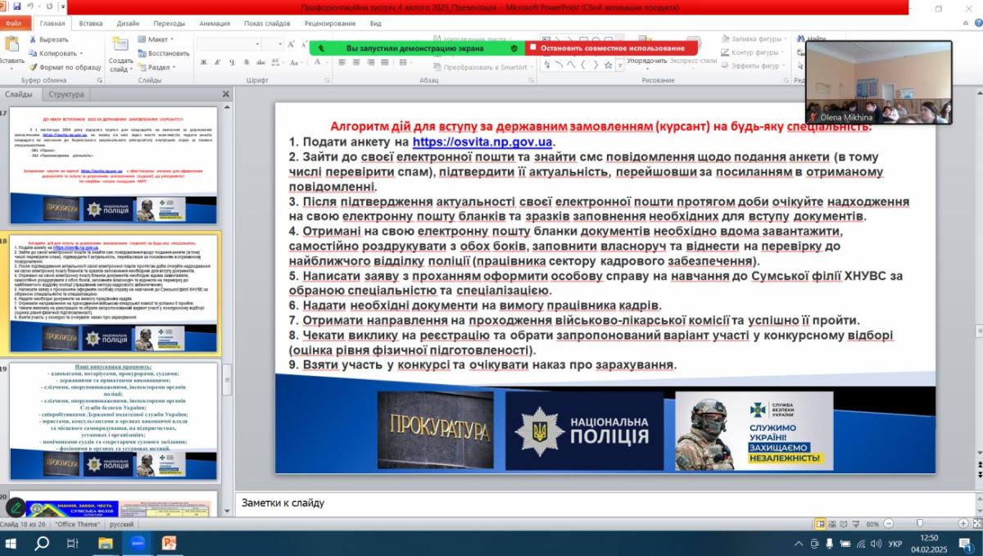
Task: Switch to the Вставка ribbon tab
Action: (91, 24)
